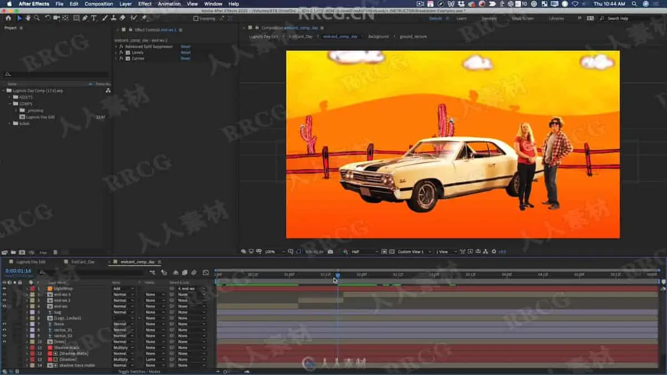Viewport: 667px width, 375px height.
Task: Hide the cactus_02 layer
Action: click(4, 336)
